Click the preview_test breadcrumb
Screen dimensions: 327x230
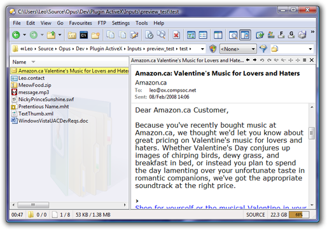(x=160, y=49)
